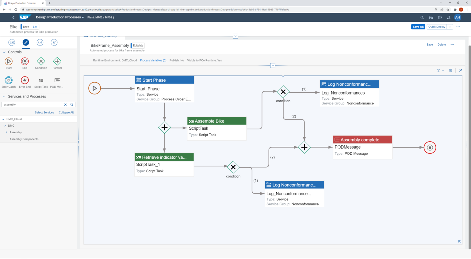Select the Parallel control icon
Viewport: 471px width, 259px height.
(x=57, y=61)
